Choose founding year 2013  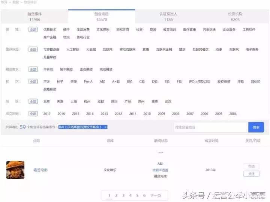(104, 114)
